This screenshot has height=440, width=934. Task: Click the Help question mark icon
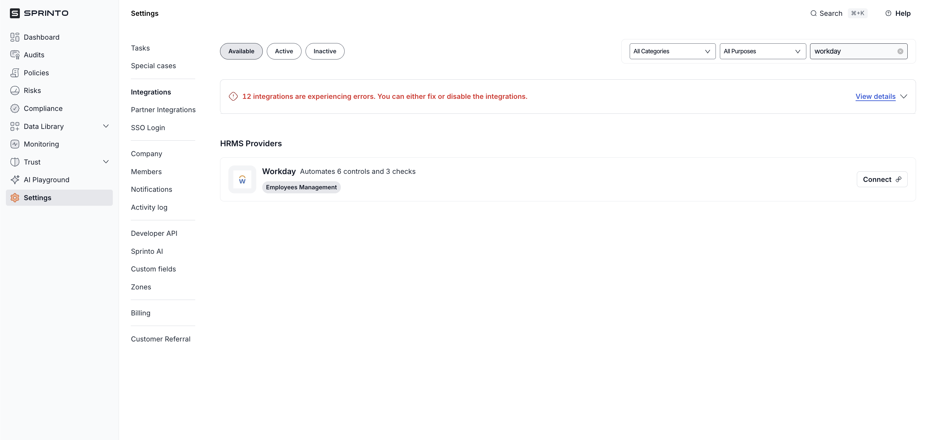[x=888, y=13]
